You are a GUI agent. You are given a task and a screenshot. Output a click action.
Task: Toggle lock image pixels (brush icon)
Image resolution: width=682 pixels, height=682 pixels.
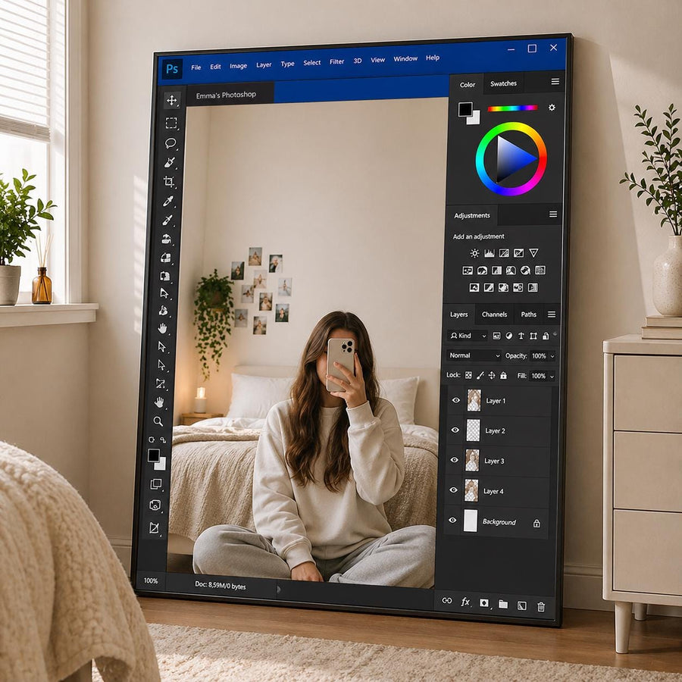(x=480, y=375)
